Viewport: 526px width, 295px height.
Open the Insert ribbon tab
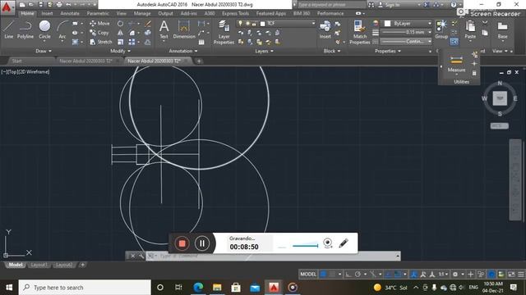pos(47,13)
